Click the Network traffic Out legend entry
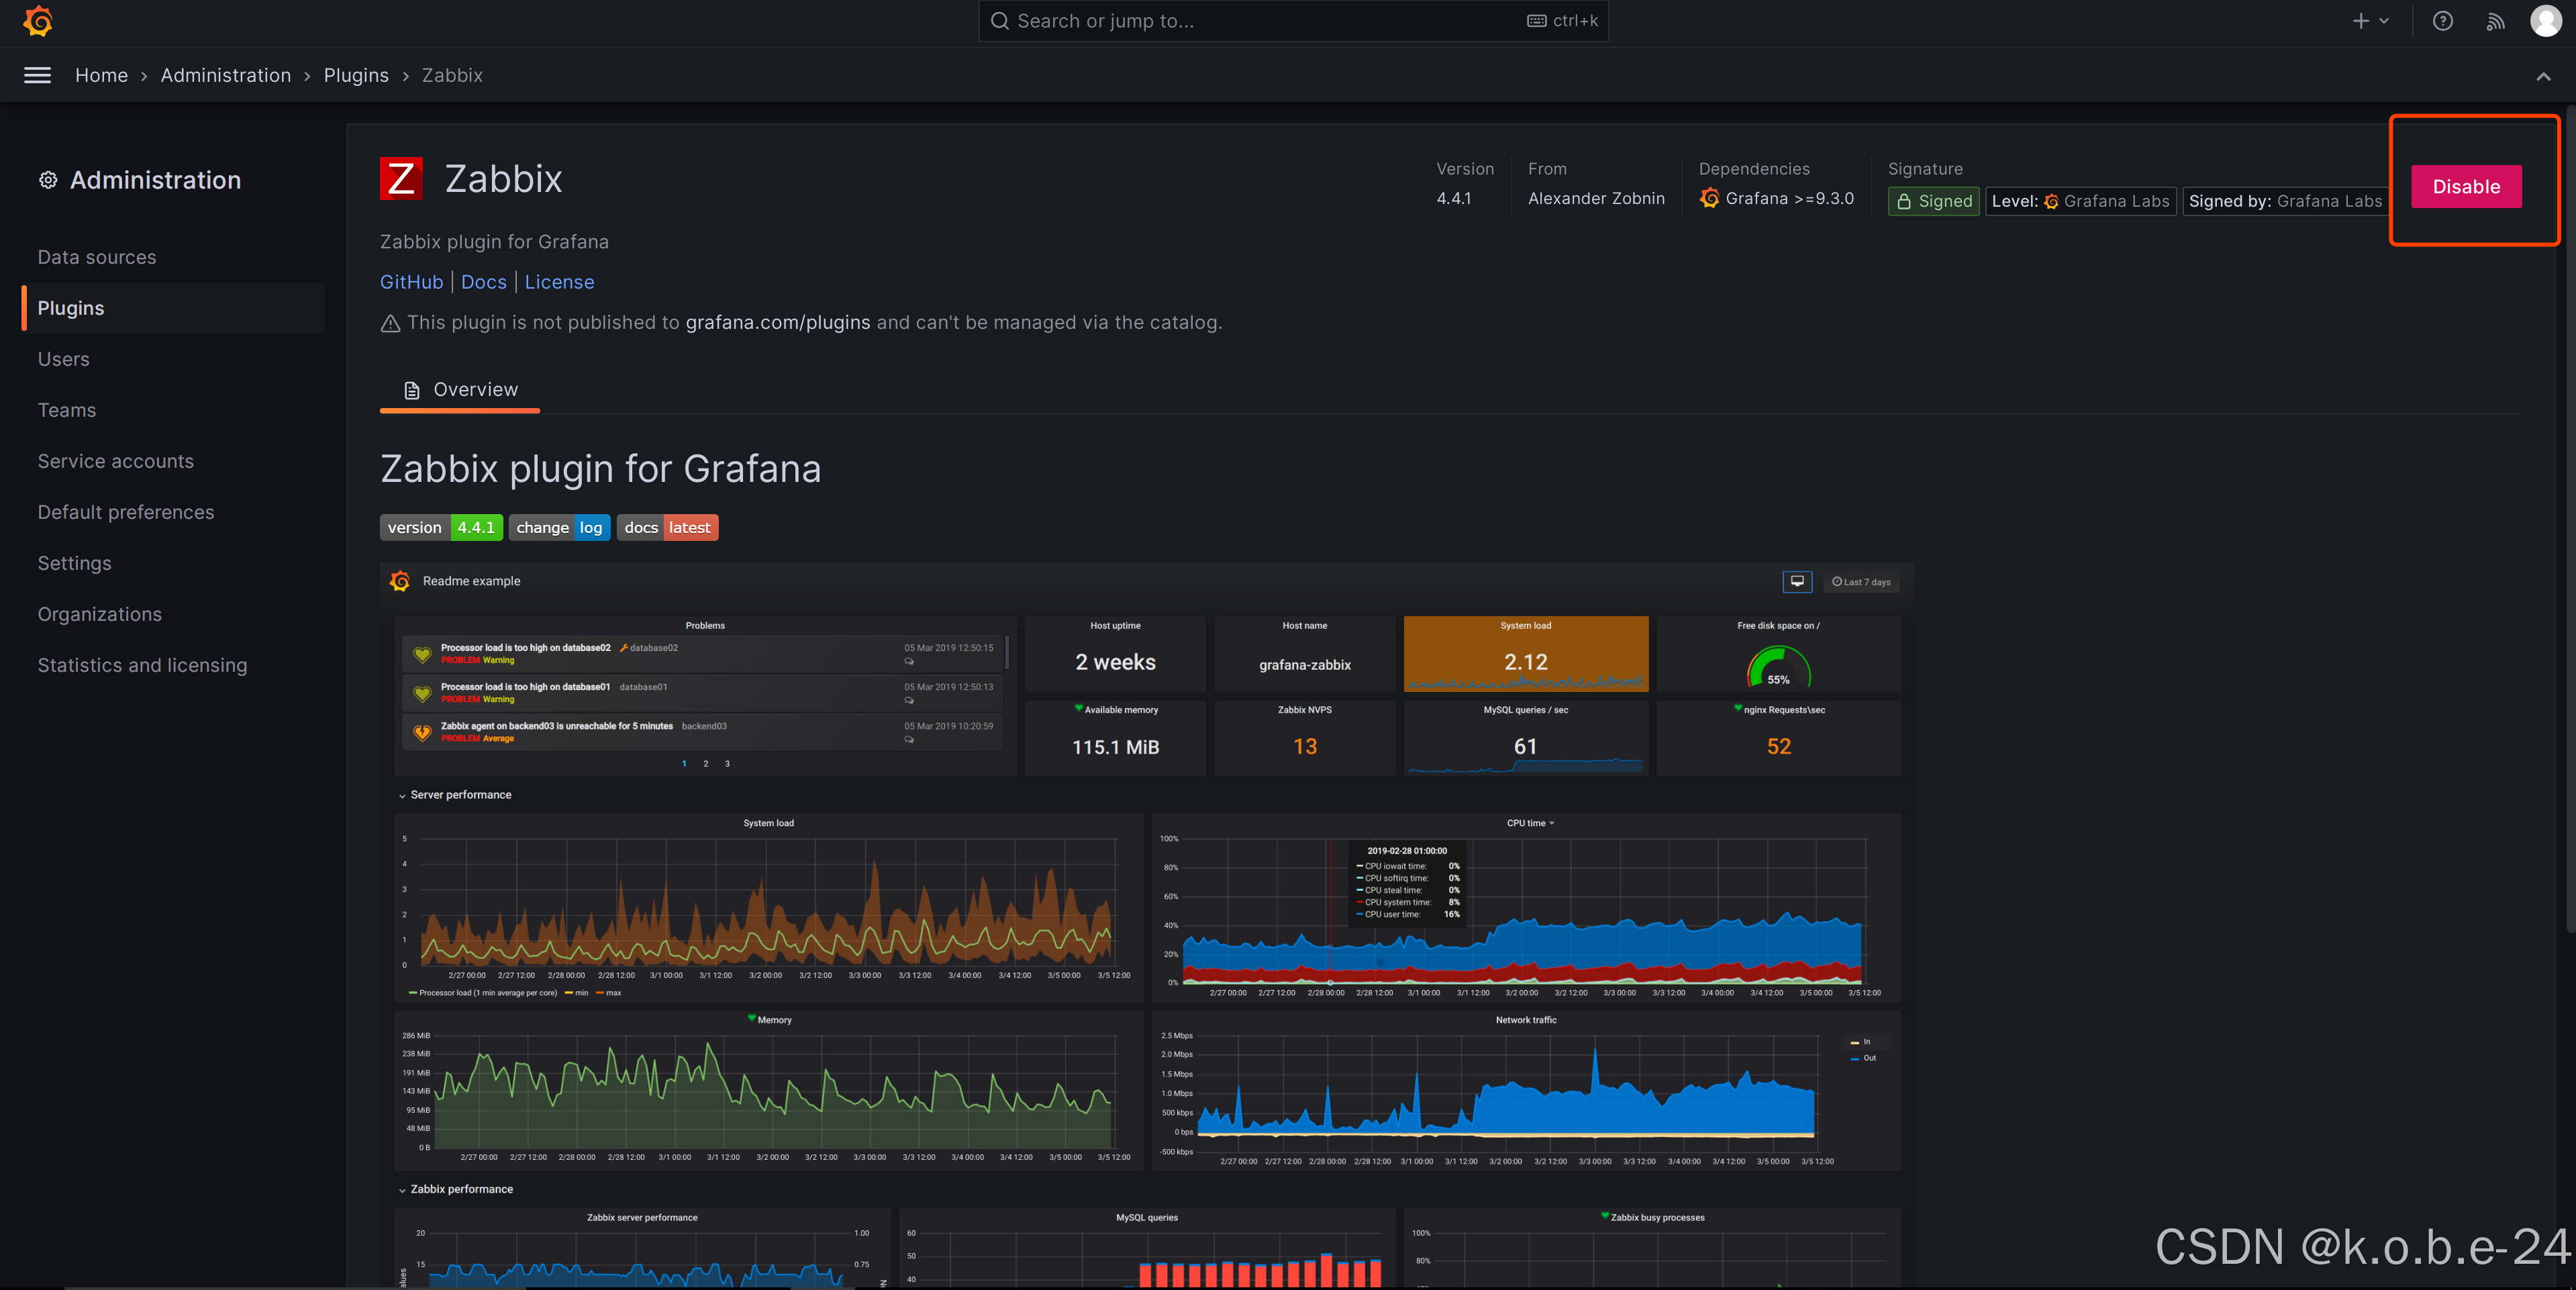 click(x=1863, y=1058)
